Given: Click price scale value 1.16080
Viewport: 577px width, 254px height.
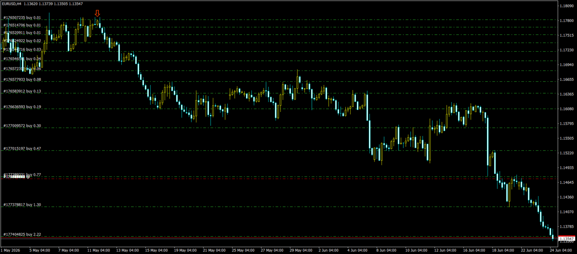Looking at the screenshot, I should [x=567, y=109].
